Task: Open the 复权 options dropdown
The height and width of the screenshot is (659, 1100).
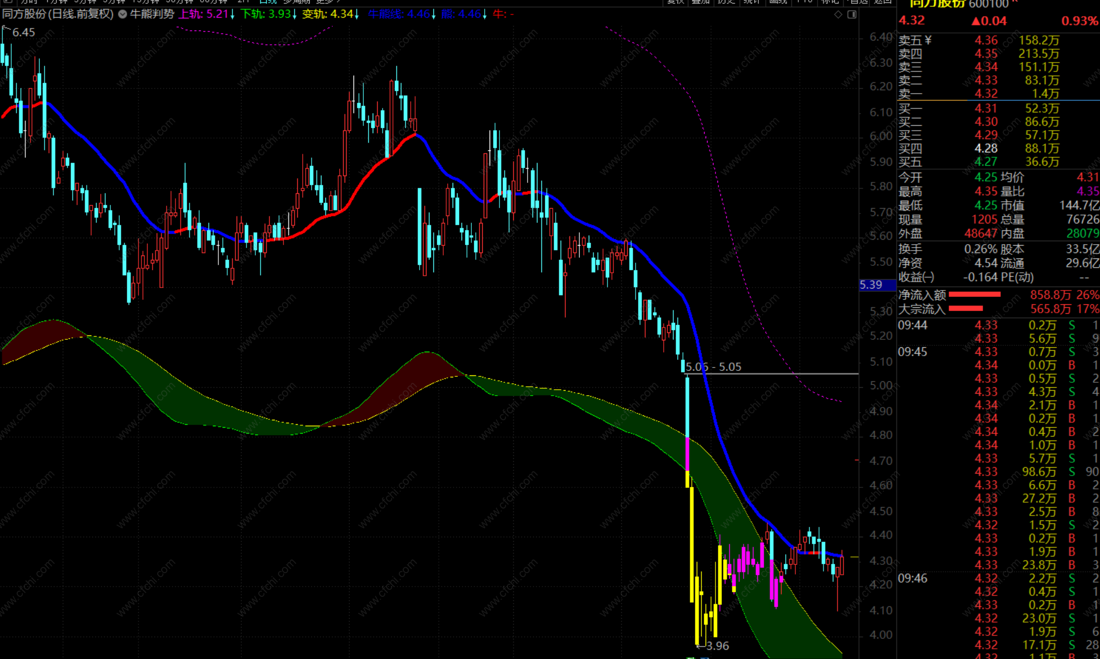Action: point(675,1)
